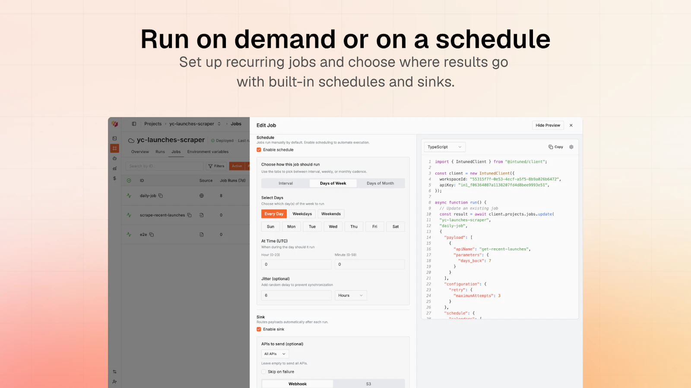The image size is (691, 388).
Task: Go to Jobs in the breadcrumb
Action: point(236,124)
